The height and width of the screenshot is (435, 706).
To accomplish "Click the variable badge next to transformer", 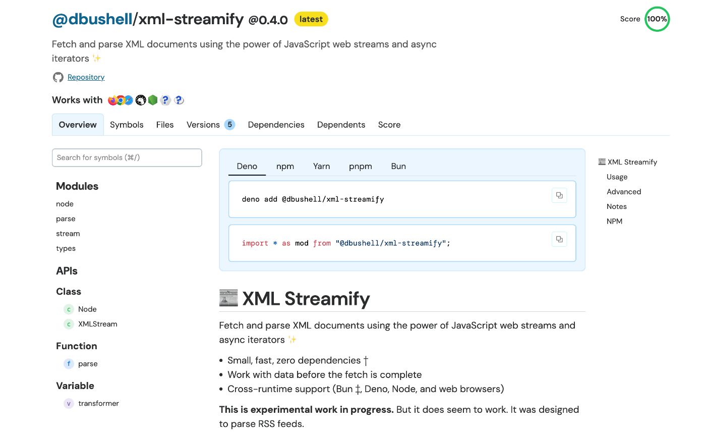I will [x=69, y=404].
